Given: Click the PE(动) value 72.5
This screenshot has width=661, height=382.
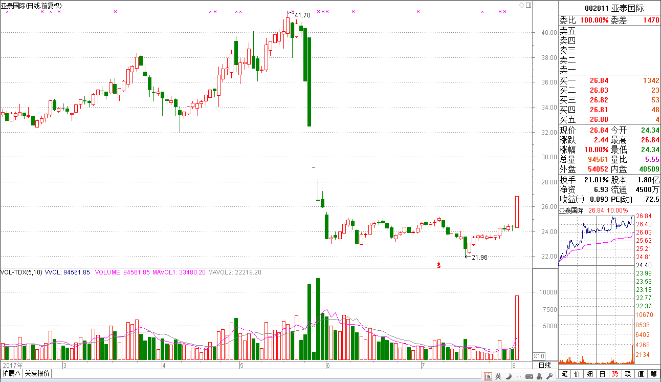Looking at the screenshot, I should 652,199.
